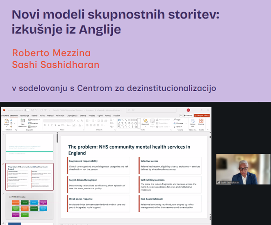271x225 pixels.
Task: Click the text highlight color icon
Action: coord(74,125)
